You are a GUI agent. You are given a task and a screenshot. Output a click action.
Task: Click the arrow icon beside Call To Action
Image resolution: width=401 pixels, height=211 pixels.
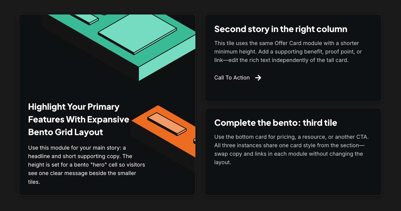pyautogui.click(x=258, y=78)
